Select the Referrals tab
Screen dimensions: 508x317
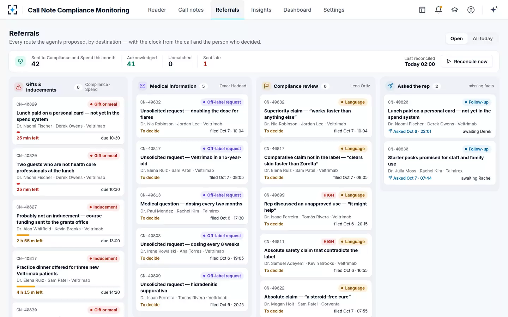click(228, 10)
